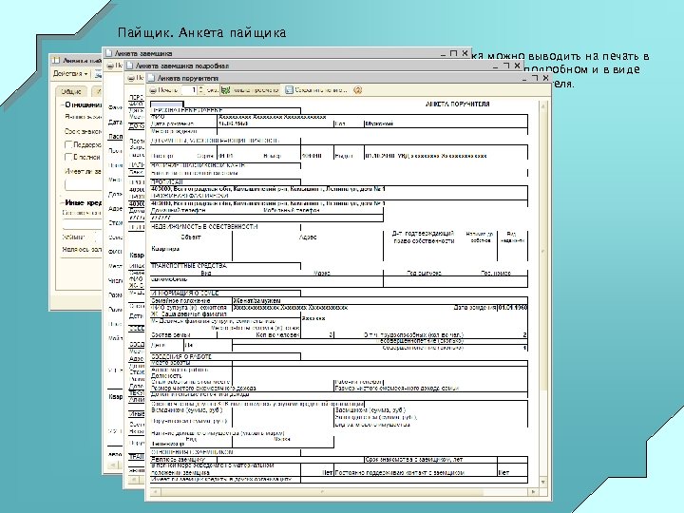This screenshot has width=684, height=513.
Task: Click the copies stepper arrows in the toolbar
Action: [x=200, y=90]
